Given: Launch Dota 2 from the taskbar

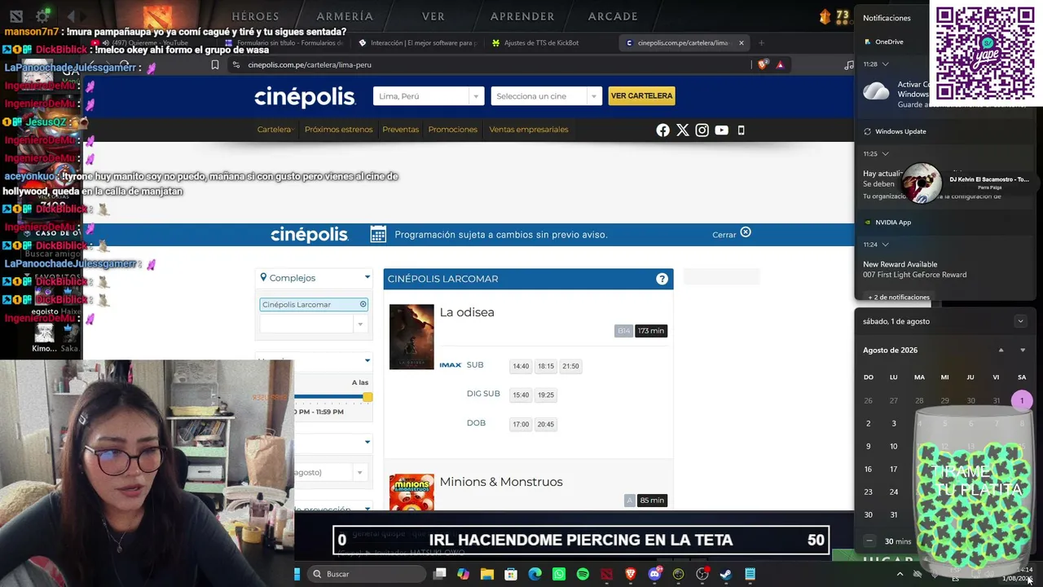Looking at the screenshot, I should pyautogui.click(x=606, y=574).
